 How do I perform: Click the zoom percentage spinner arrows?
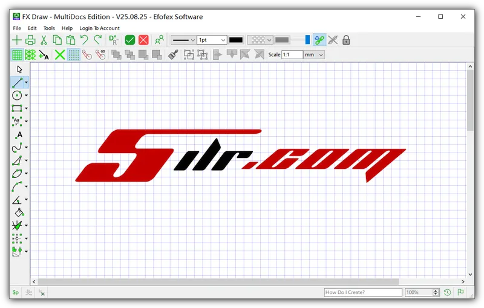[x=436, y=292]
